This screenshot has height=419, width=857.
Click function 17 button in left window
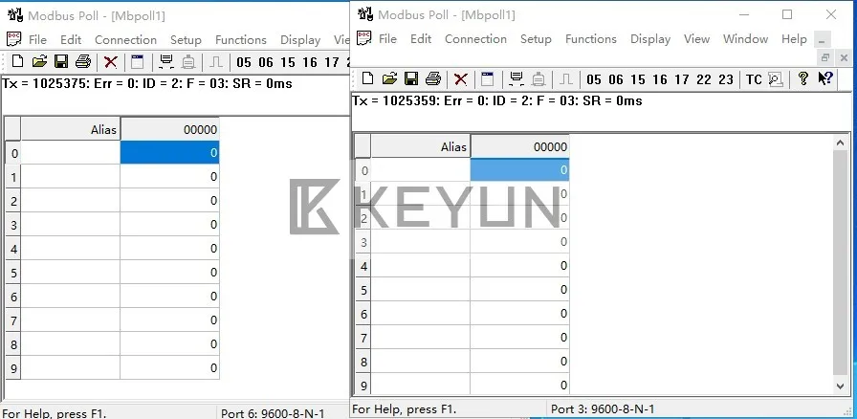point(332,62)
